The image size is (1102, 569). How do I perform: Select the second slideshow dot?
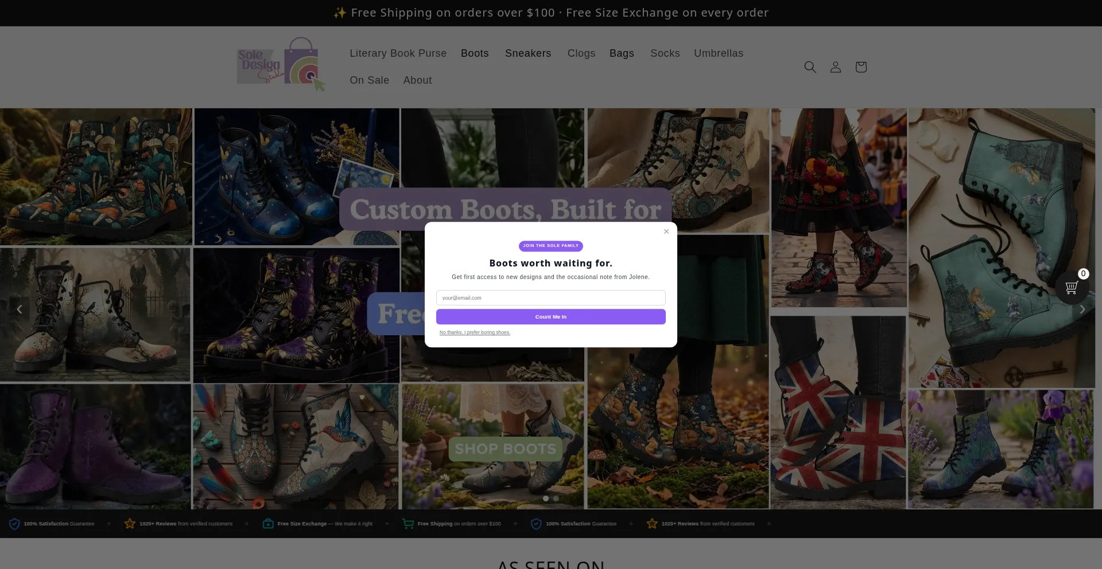[x=556, y=499]
